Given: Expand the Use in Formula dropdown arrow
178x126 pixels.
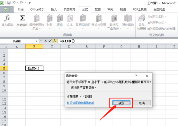Looking at the screenshot, I should pos(165,23).
